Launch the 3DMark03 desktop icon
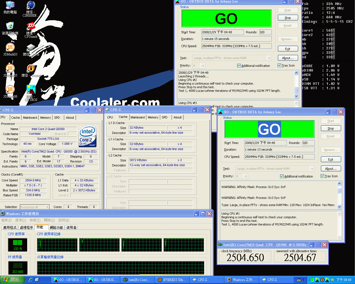The width and height of the screenshot is (355, 284). tap(10, 49)
